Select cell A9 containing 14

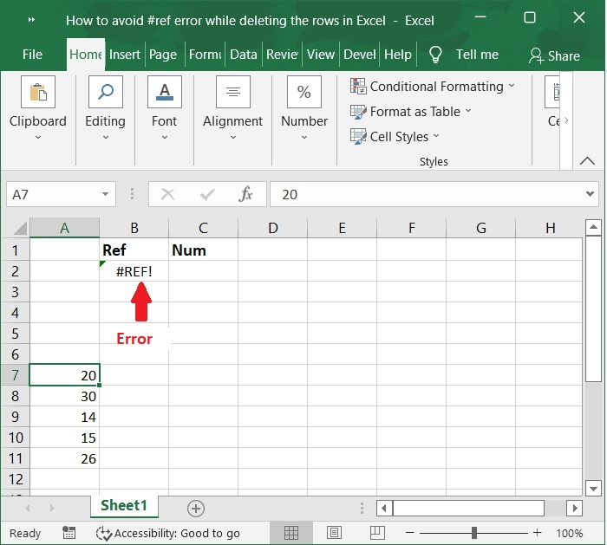coord(65,417)
